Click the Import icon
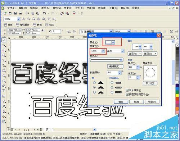 [x=62, y=13]
